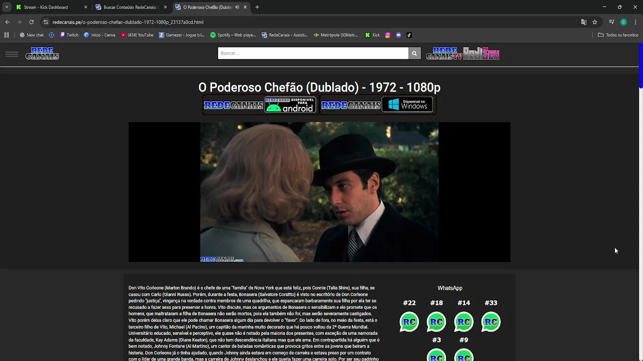This screenshot has height=361, width=643.
Task: Open the Discord bookmark icon
Action: (x=398, y=35)
